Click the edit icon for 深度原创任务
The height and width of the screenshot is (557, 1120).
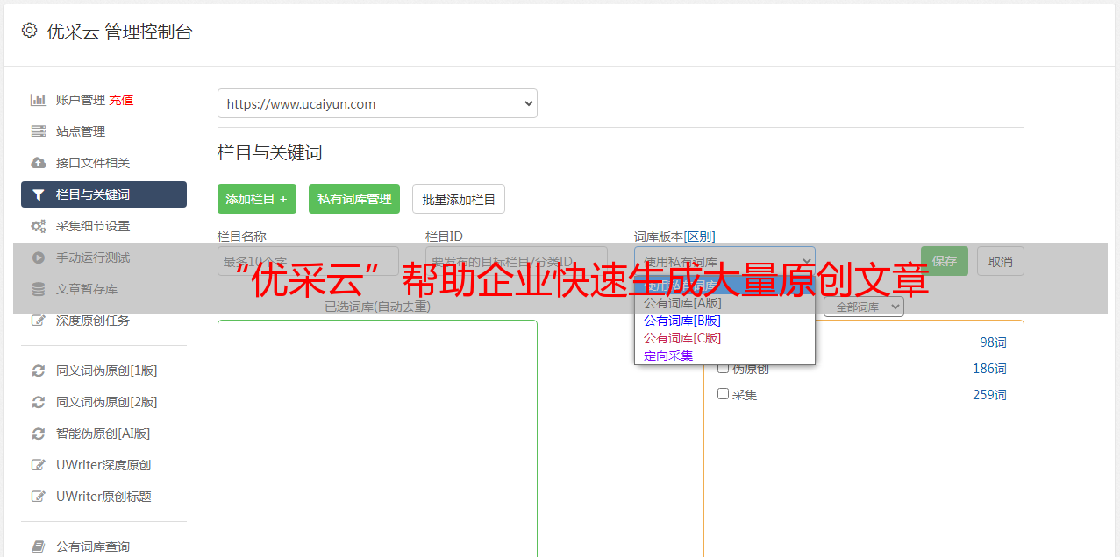click(x=39, y=321)
